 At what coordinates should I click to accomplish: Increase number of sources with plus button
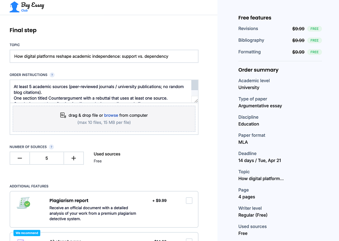click(x=74, y=158)
